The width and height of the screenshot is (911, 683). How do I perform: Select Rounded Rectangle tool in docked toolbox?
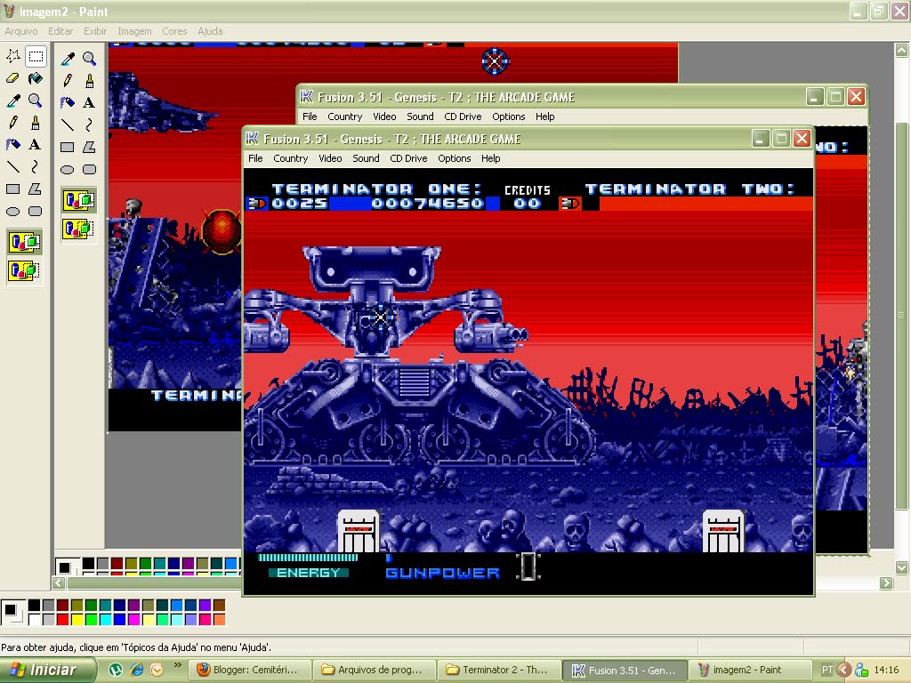tap(36, 212)
